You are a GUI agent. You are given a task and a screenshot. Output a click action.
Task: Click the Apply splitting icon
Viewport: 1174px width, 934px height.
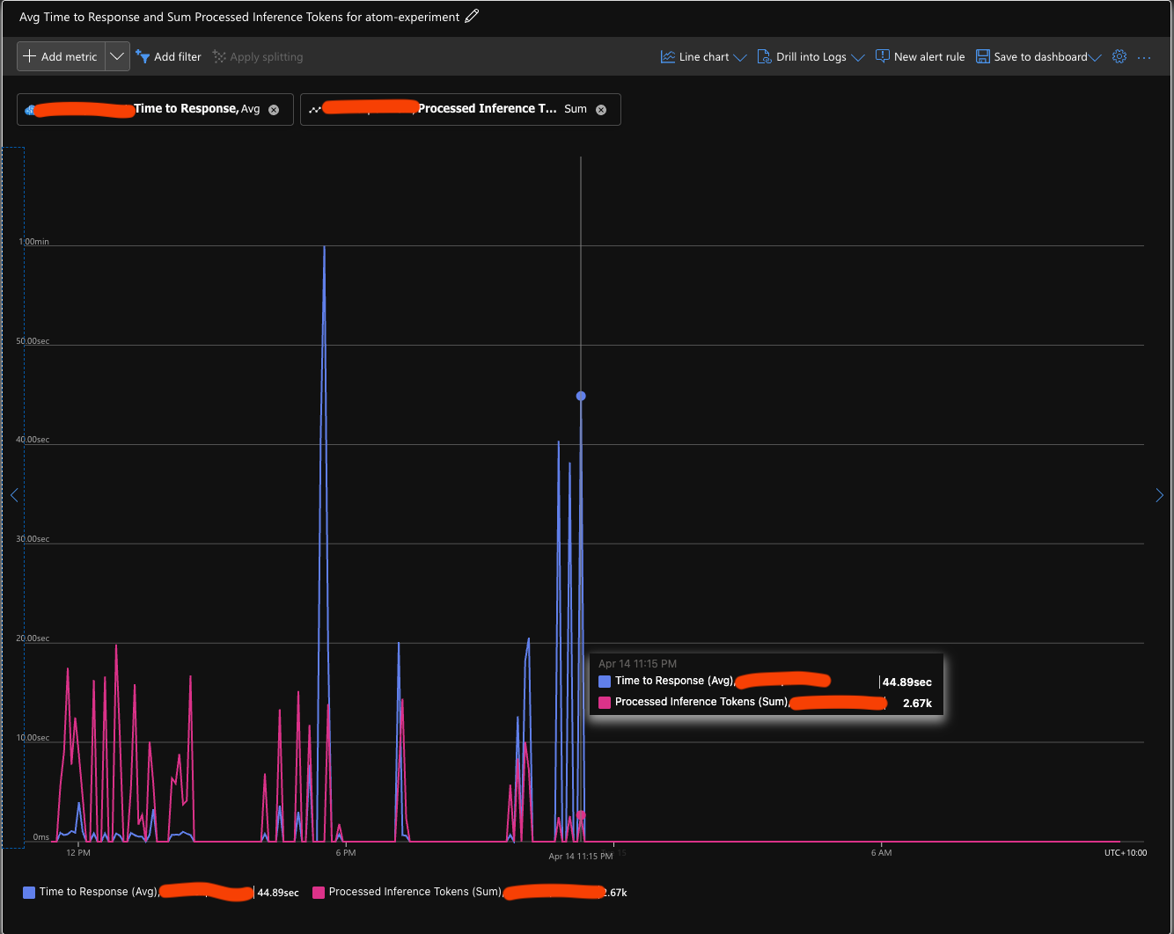(218, 55)
